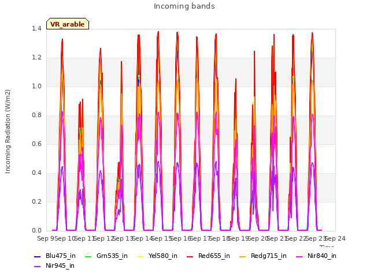The width and height of the screenshot is (370, 277).
Task: Click the VR_arable annotation label
Action: tap(68, 24)
